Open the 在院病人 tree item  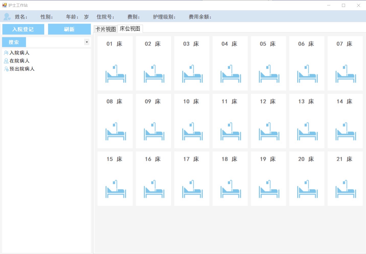19,61
